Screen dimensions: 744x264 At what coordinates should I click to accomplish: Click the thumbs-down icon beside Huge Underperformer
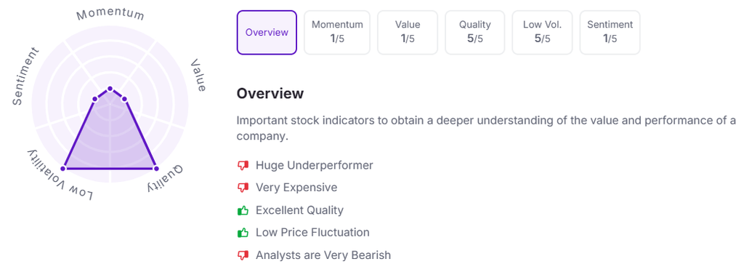click(x=243, y=165)
